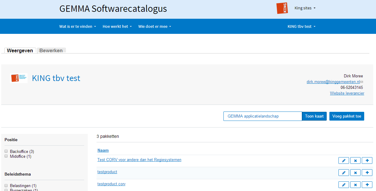Edit the 'Test CORV voor andere' package via its pencil icon
The width and height of the screenshot is (376, 191).
tap(344, 160)
